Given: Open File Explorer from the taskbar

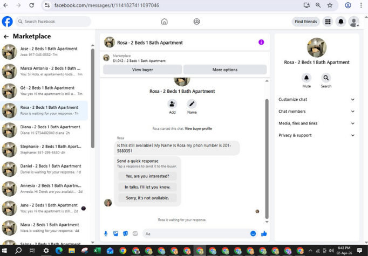Looking at the screenshot, I should pyautogui.click(x=72, y=251).
